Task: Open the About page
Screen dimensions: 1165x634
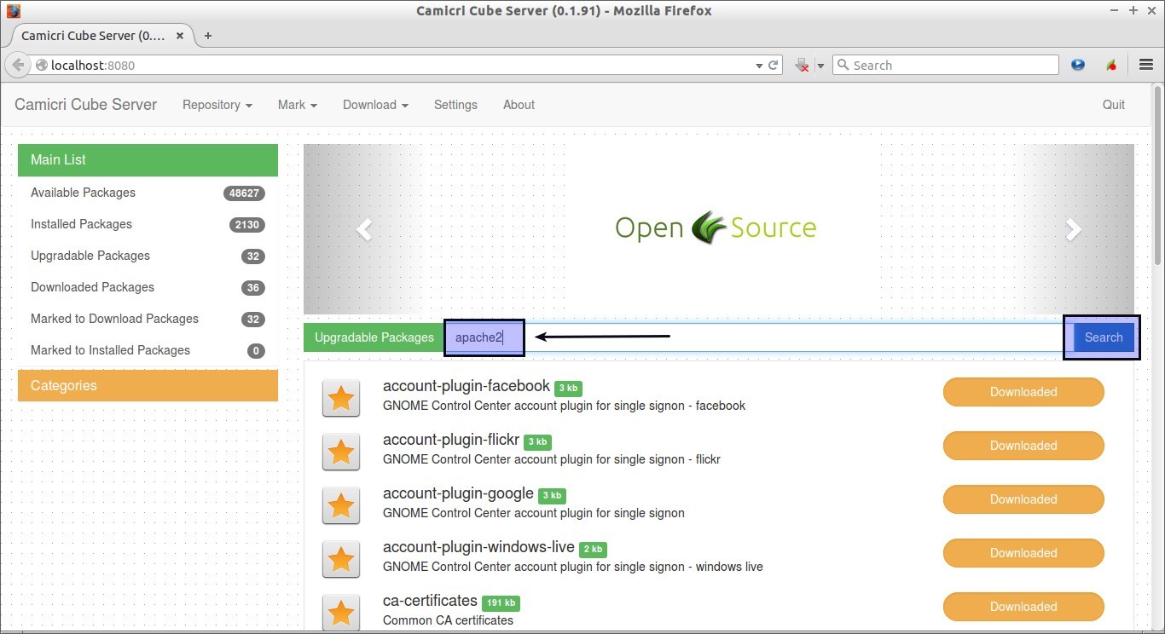Action: [x=519, y=105]
